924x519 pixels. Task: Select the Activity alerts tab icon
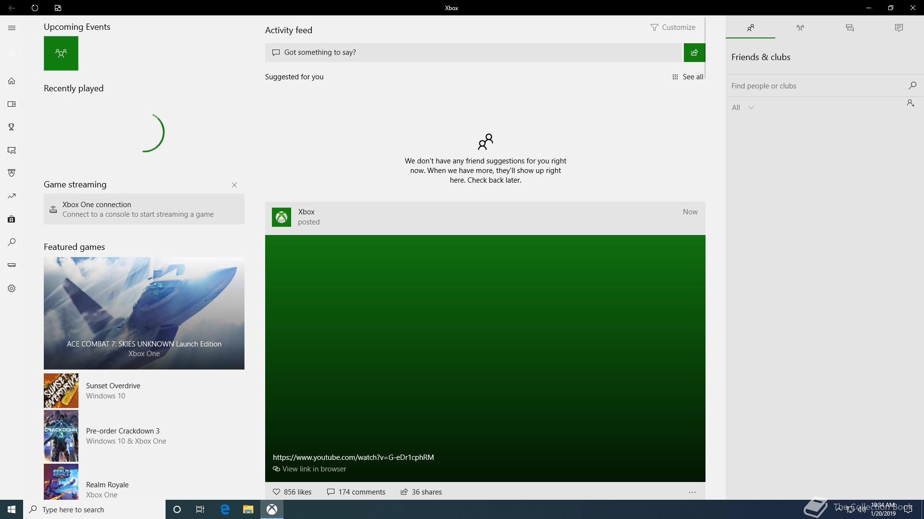899,28
